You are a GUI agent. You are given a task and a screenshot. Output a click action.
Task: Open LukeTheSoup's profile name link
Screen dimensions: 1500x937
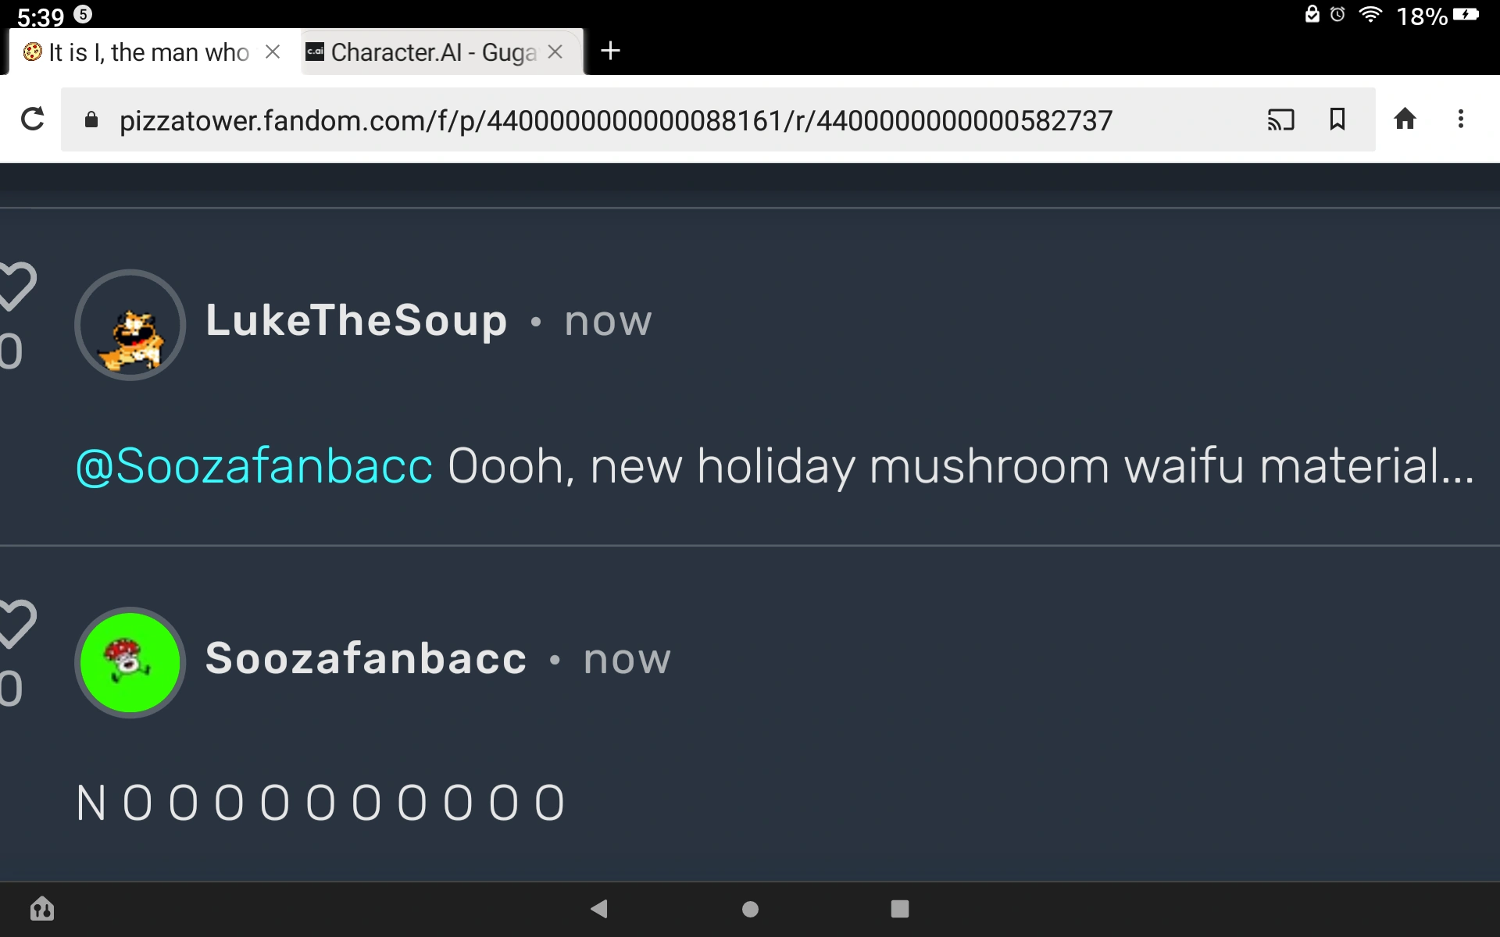[356, 321]
